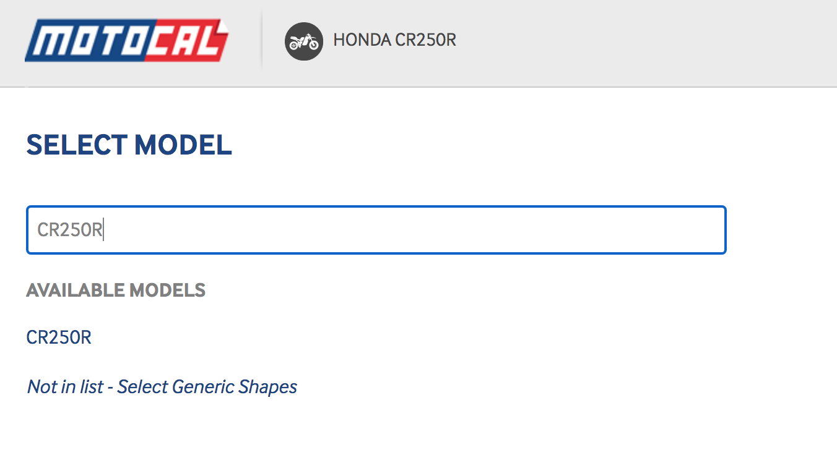Click the AVAILABLE MODELS label
Screen dimensions: 837x450
(x=116, y=290)
